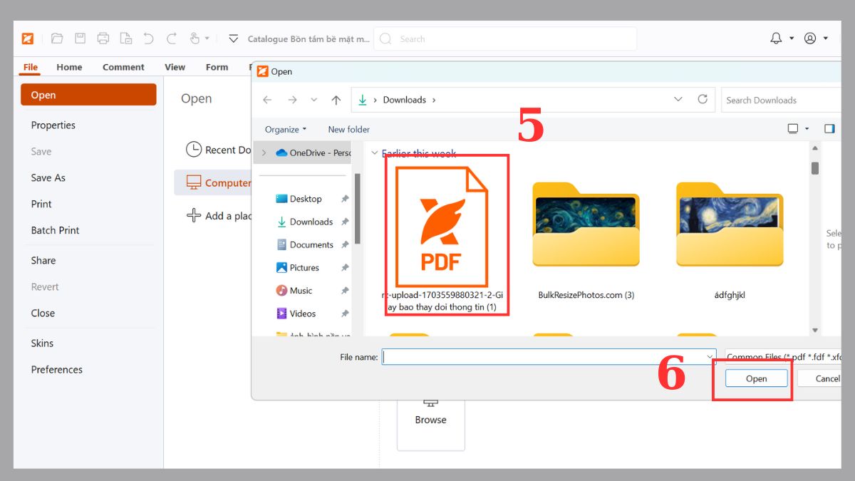The height and width of the screenshot is (481, 855).
Task: Click Downloads in the address bar path
Action: click(404, 100)
